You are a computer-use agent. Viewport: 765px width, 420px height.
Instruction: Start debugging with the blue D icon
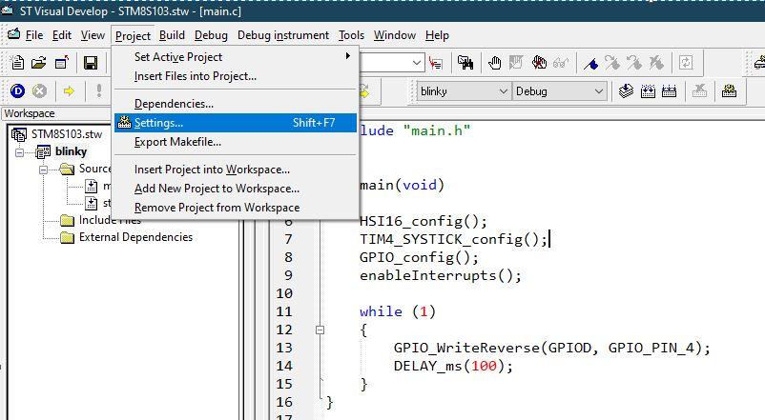click(17, 91)
